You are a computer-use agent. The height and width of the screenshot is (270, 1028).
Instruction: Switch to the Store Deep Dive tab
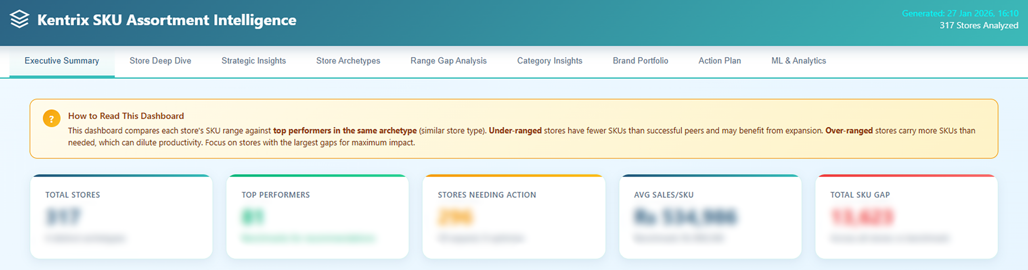[160, 61]
